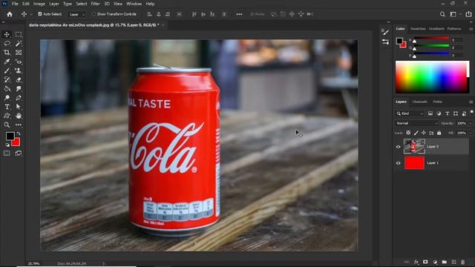Open the Move tool preset picker arrow
Viewport: 475px width, 267px height.
pyautogui.click(x=31, y=15)
